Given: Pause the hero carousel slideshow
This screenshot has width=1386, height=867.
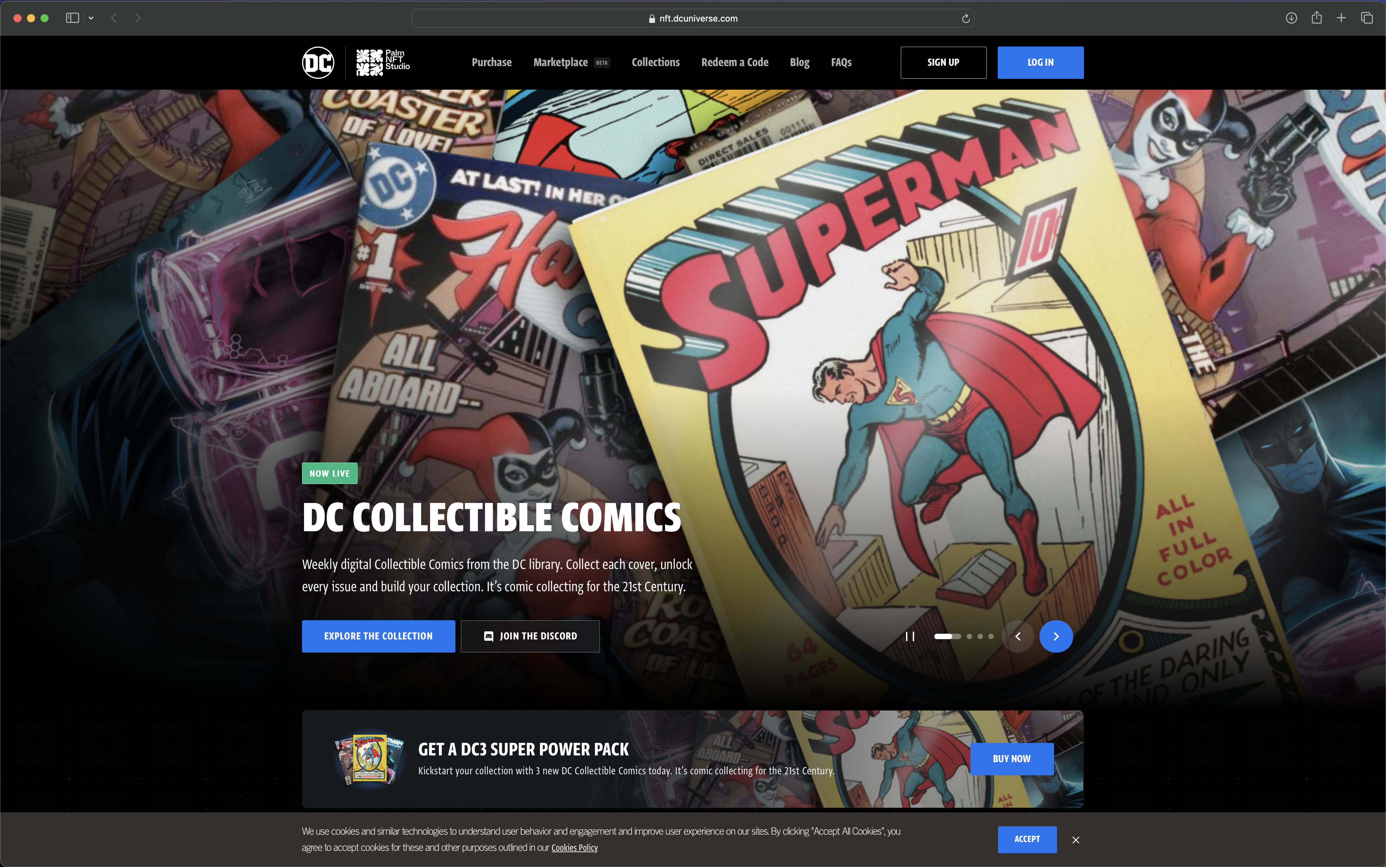Looking at the screenshot, I should [910, 636].
